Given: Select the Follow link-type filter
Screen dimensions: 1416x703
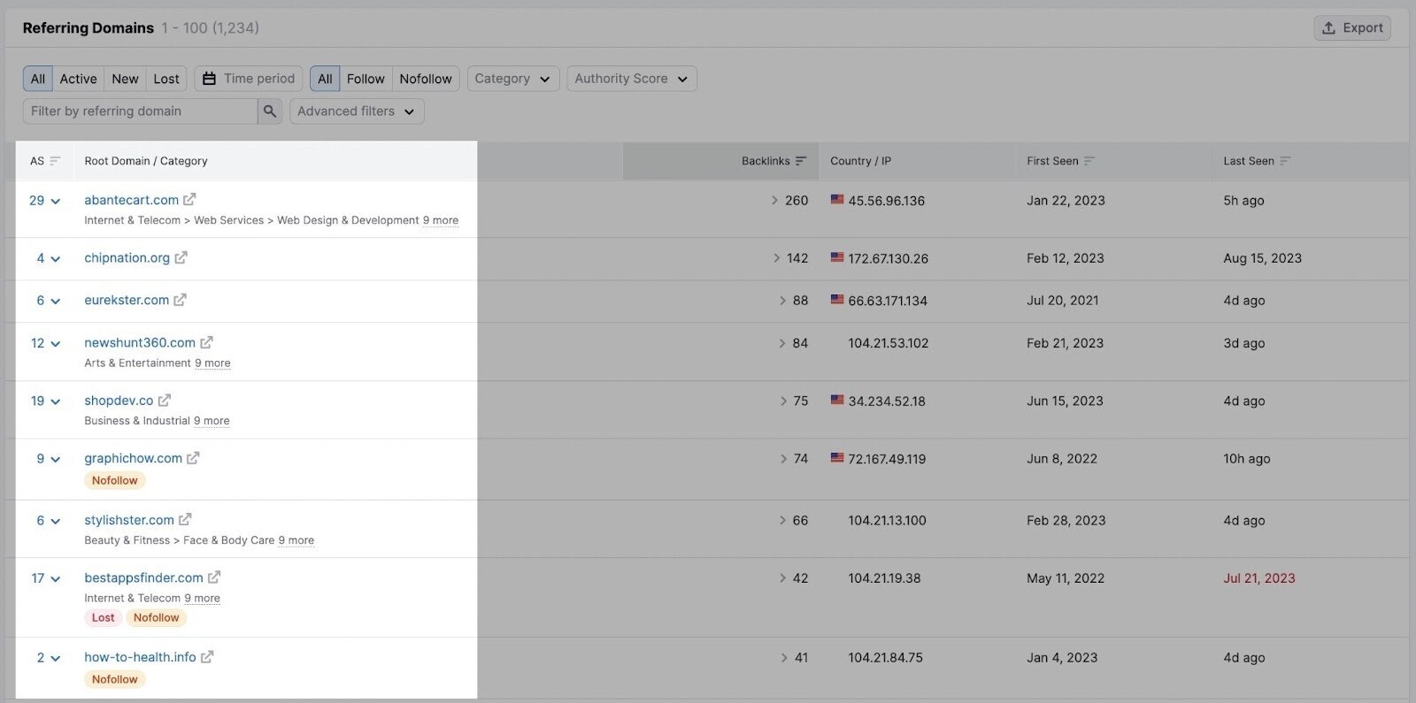Looking at the screenshot, I should click(366, 79).
